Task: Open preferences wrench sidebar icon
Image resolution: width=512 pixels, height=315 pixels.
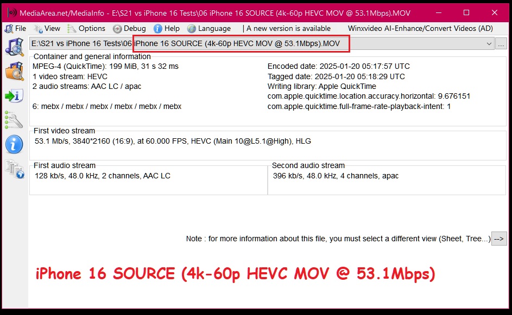Action: click(14, 120)
